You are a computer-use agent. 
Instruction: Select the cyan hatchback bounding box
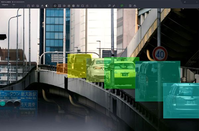click(x=181, y=100)
